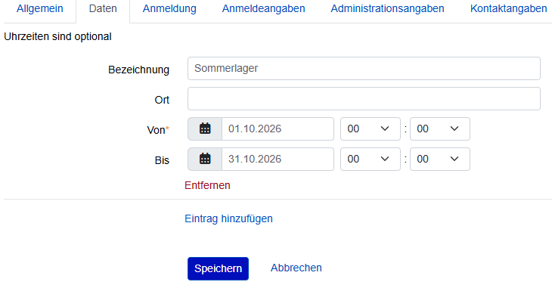Open calendar picker for Bis date
Screen dimensions: 552x288
205,159
